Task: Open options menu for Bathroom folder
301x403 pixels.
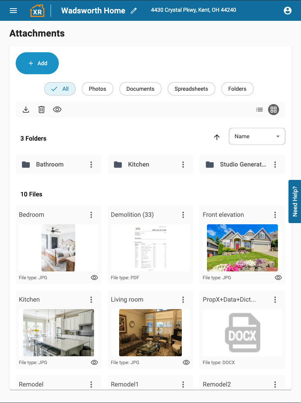Action: click(91, 165)
